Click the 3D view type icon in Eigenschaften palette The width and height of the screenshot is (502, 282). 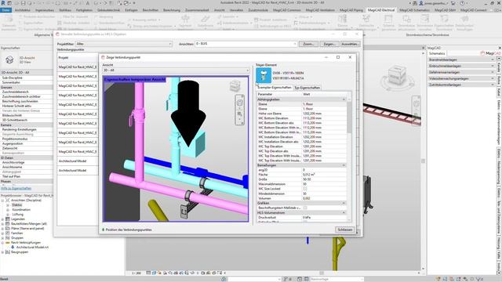click(x=9, y=60)
